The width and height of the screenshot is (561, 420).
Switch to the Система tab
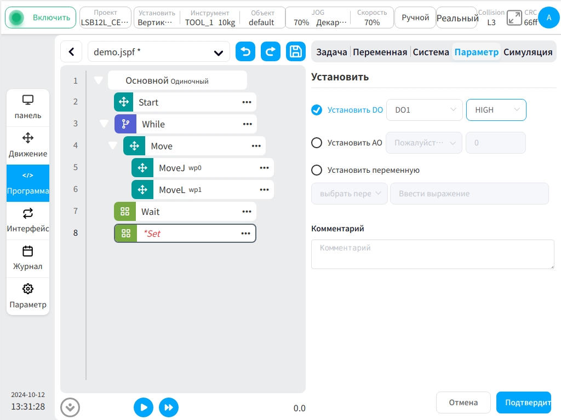tap(431, 52)
